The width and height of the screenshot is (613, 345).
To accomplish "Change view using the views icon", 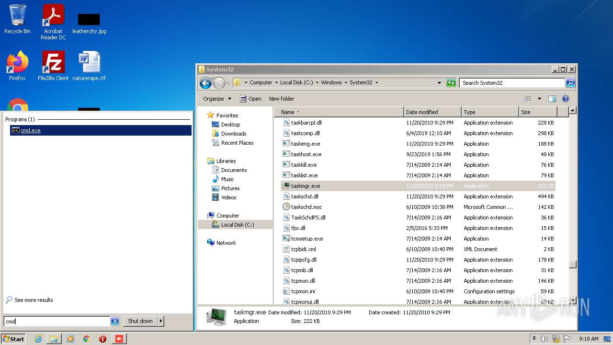I will click(x=528, y=99).
